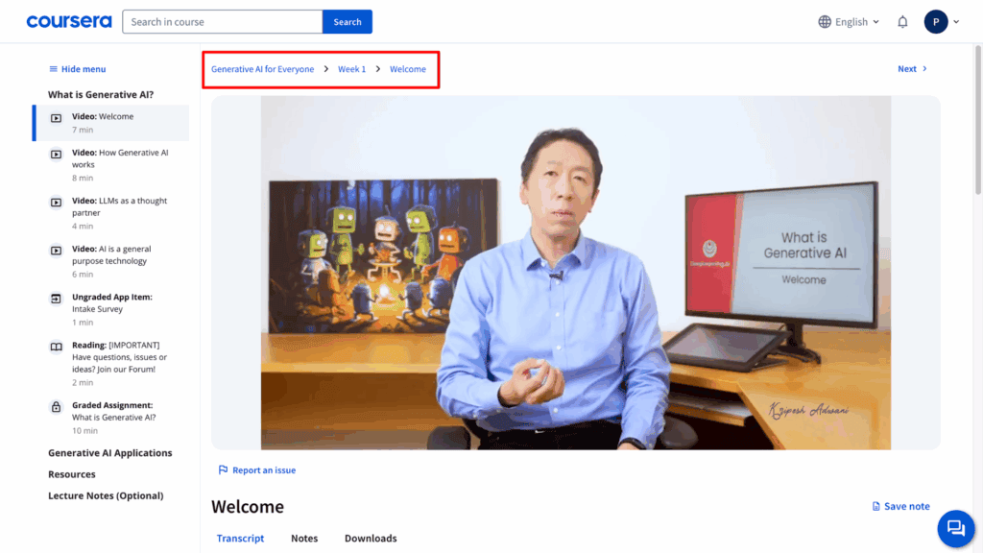Click the Reading item's book icon
The image size is (983, 553).
coord(55,346)
